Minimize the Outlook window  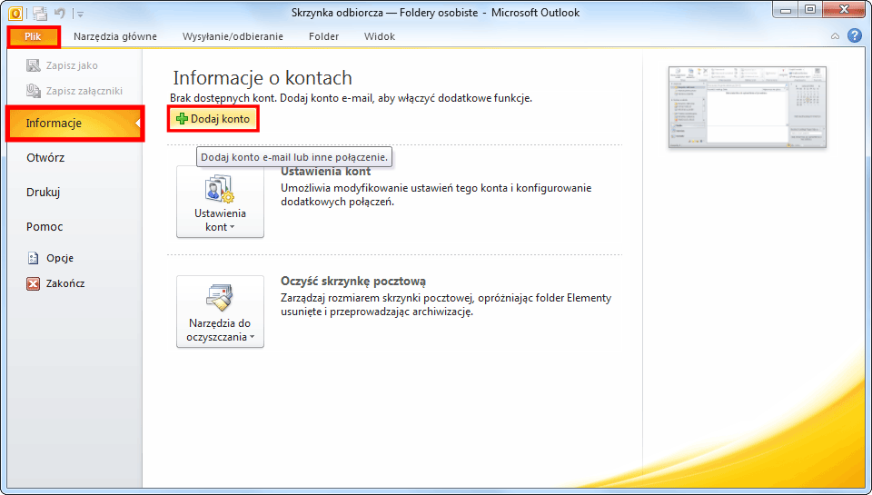(786, 10)
